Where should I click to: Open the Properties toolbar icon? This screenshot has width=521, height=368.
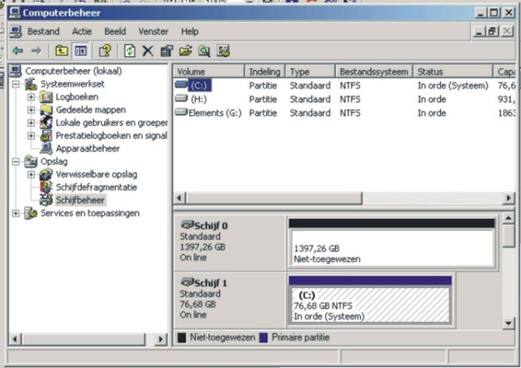(167, 51)
